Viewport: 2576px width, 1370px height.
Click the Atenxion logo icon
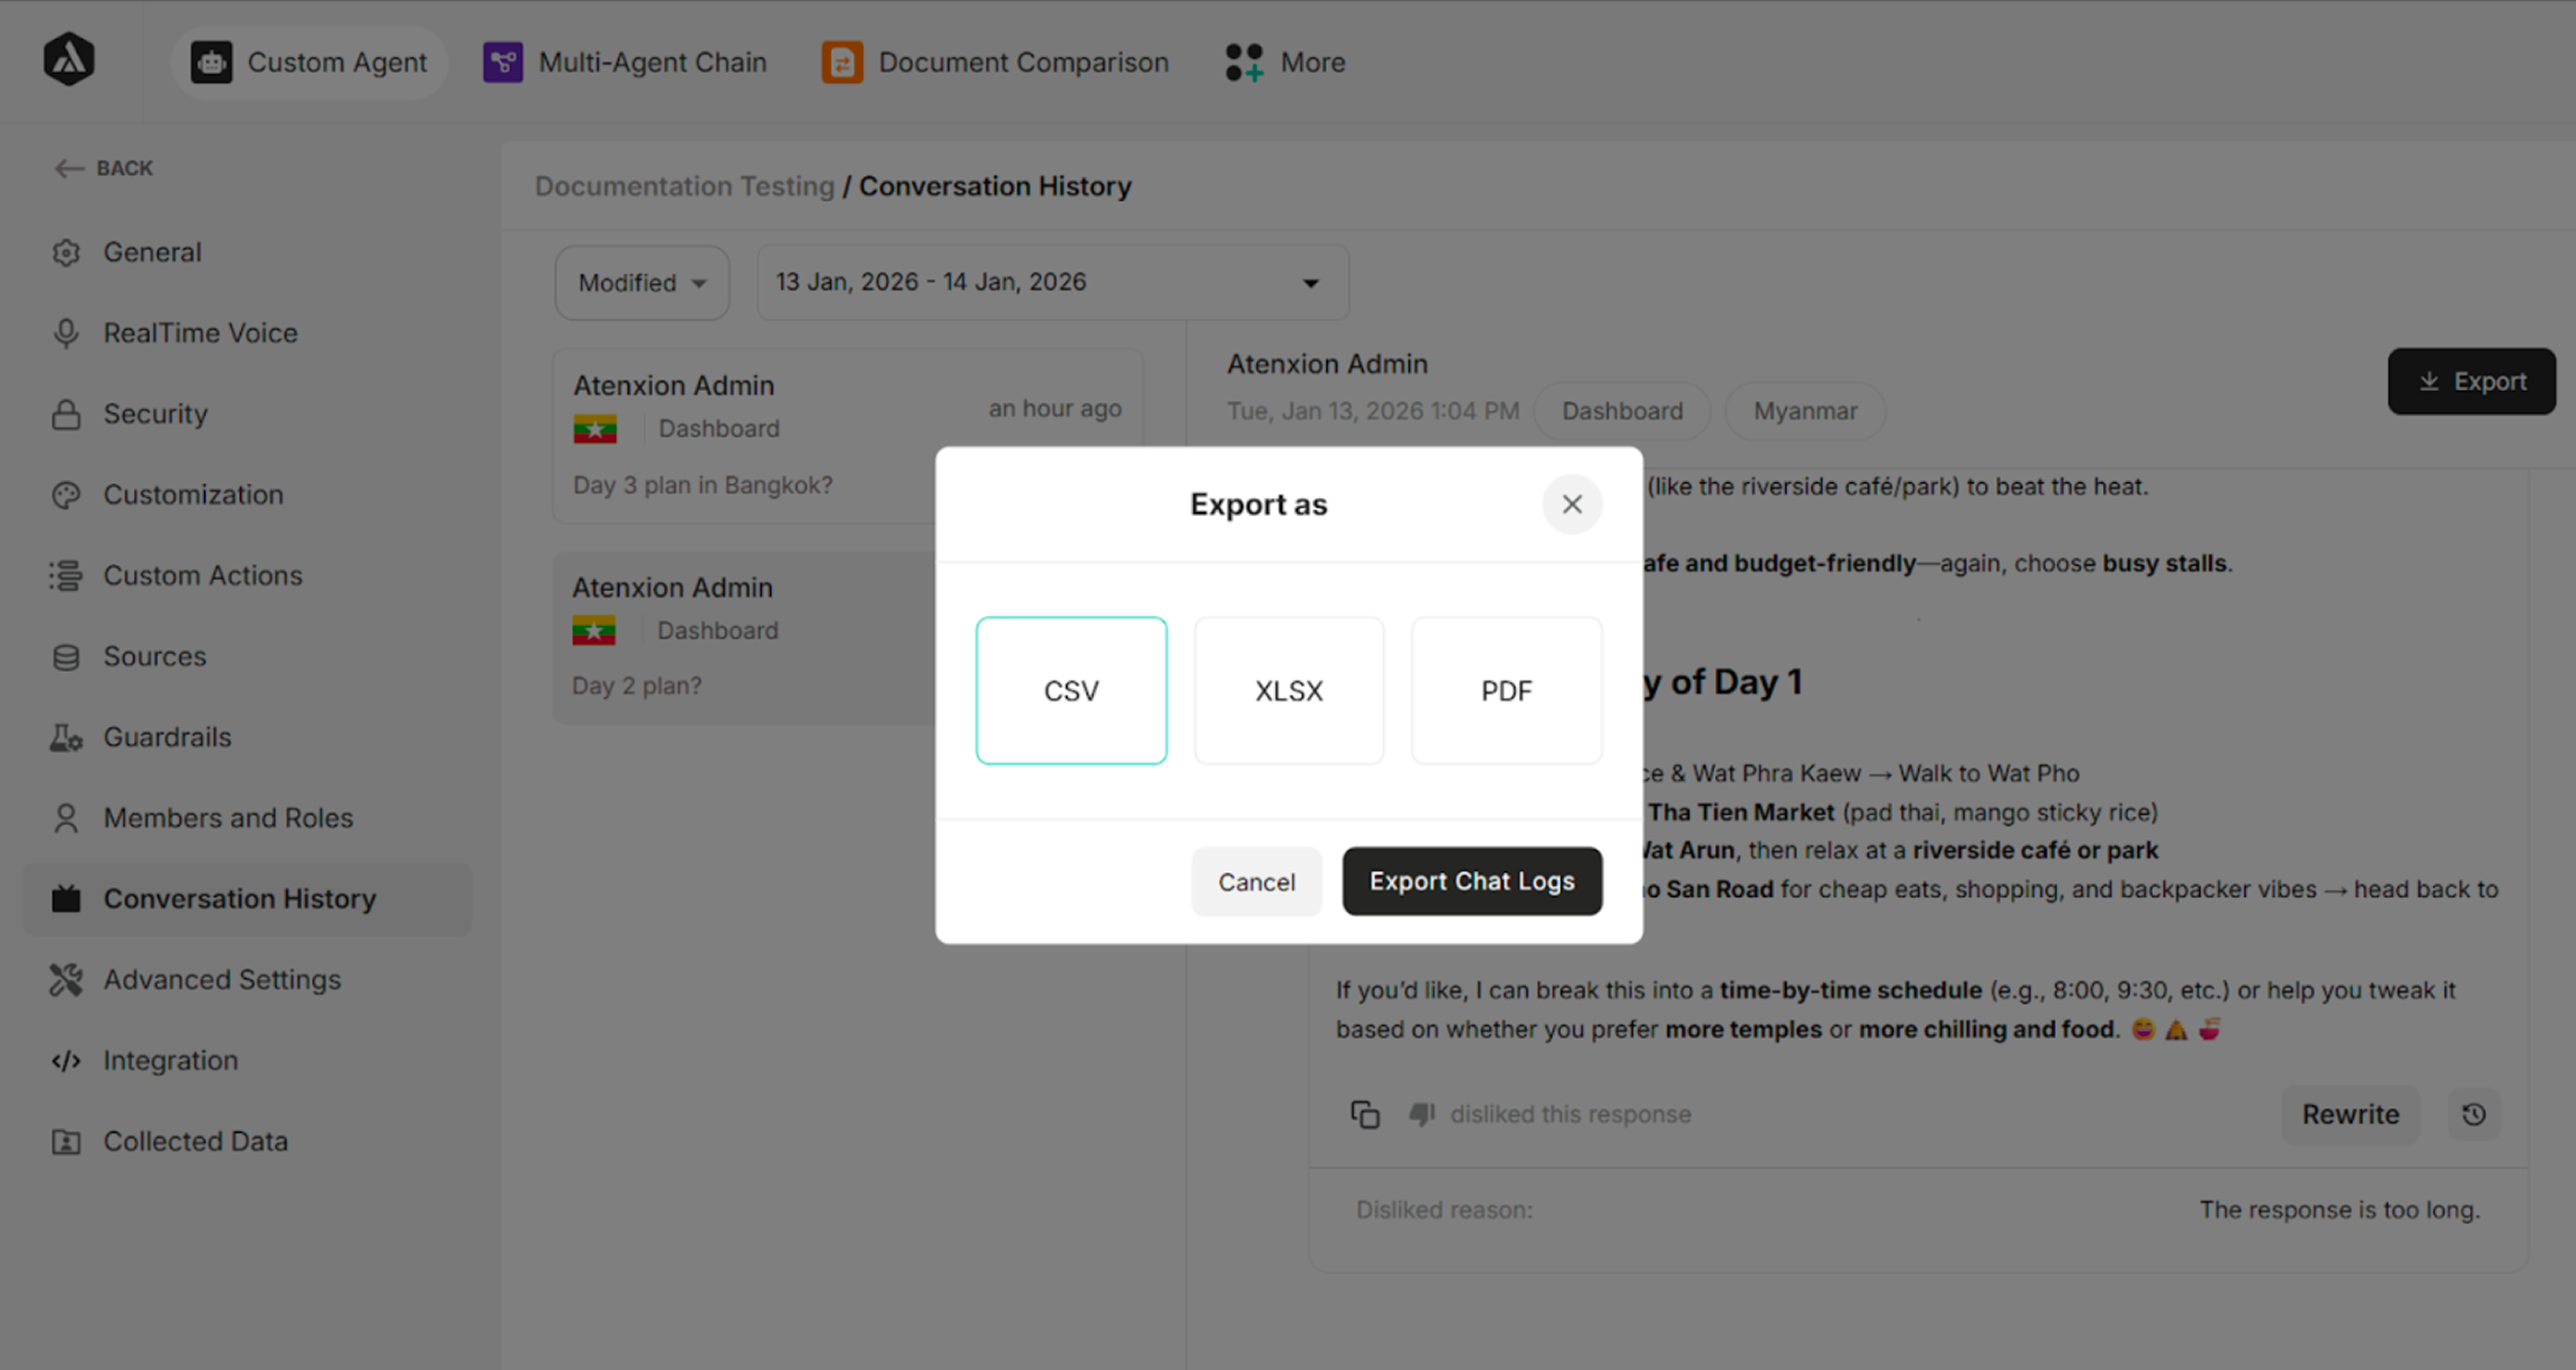pos(68,60)
